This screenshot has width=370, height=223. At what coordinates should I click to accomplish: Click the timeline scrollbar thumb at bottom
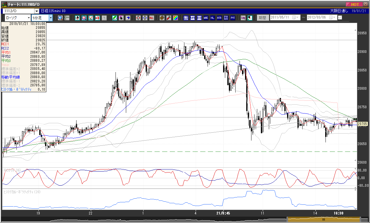tap(324, 219)
